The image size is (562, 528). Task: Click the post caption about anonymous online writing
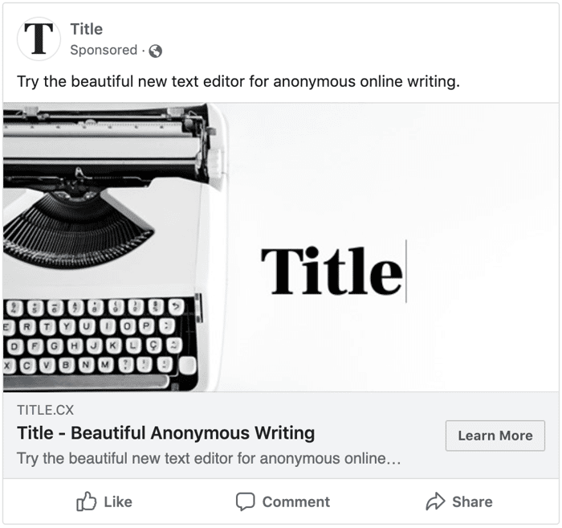(x=238, y=81)
